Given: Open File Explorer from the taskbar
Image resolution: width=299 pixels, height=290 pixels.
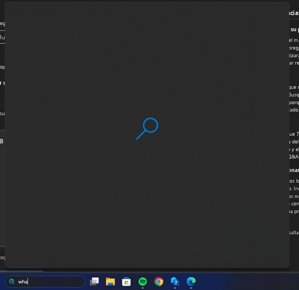Looking at the screenshot, I should tap(110, 282).
